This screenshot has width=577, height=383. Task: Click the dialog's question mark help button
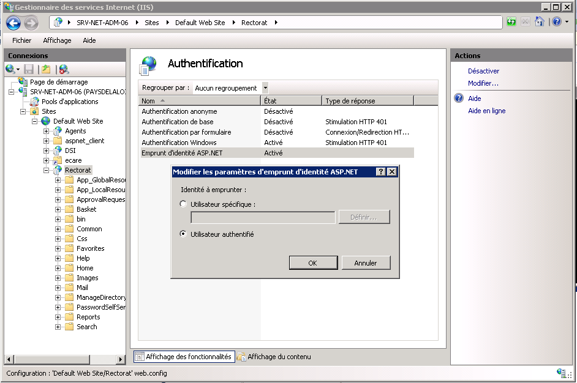coord(381,172)
